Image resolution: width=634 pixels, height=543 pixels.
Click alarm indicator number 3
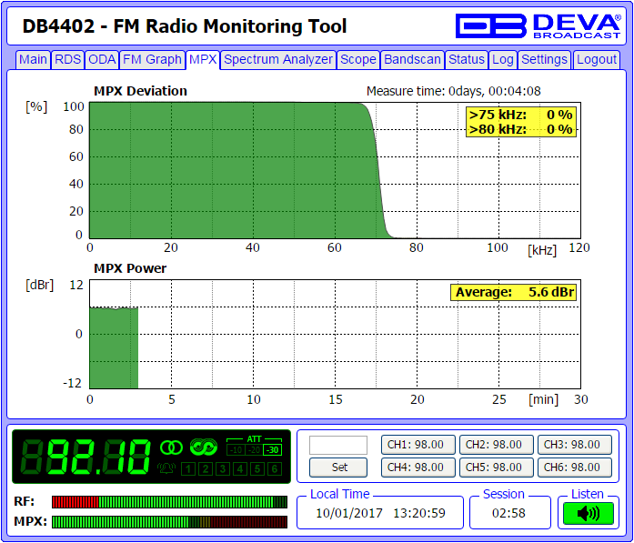pyautogui.click(x=223, y=469)
